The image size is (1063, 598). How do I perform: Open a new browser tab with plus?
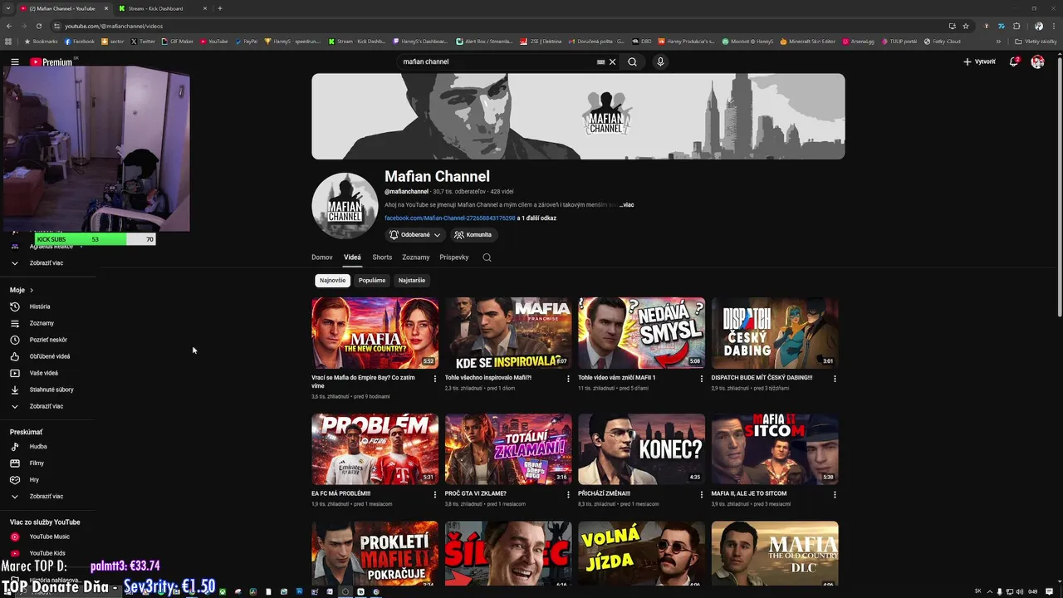click(220, 8)
